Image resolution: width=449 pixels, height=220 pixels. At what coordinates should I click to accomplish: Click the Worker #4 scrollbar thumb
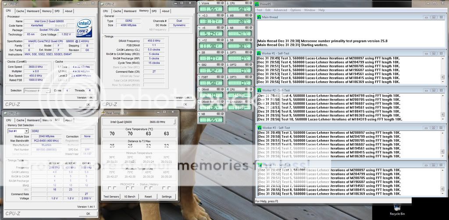pos(443,188)
